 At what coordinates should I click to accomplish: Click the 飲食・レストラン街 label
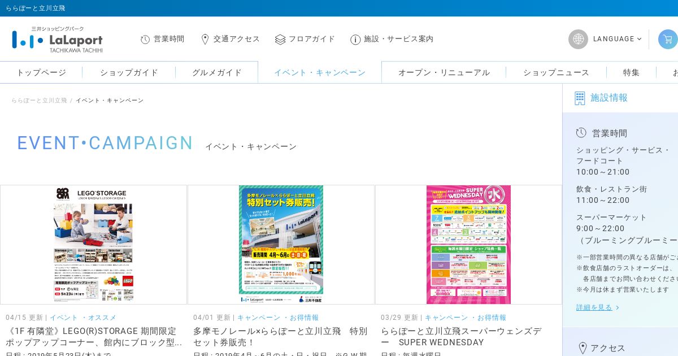click(611, 189)
